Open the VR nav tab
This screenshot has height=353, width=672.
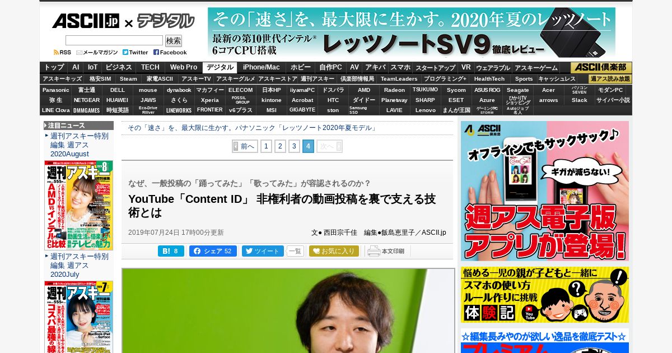click(x=466, y=67)
